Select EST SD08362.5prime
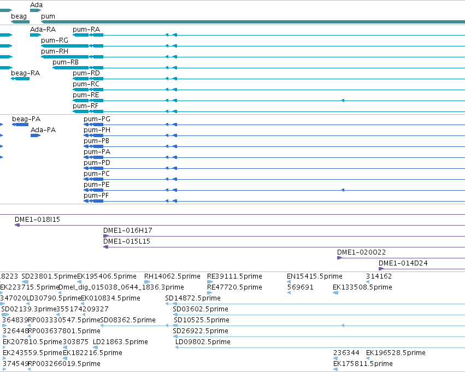Screen dimensions: 465x372 tap(128, 321)
